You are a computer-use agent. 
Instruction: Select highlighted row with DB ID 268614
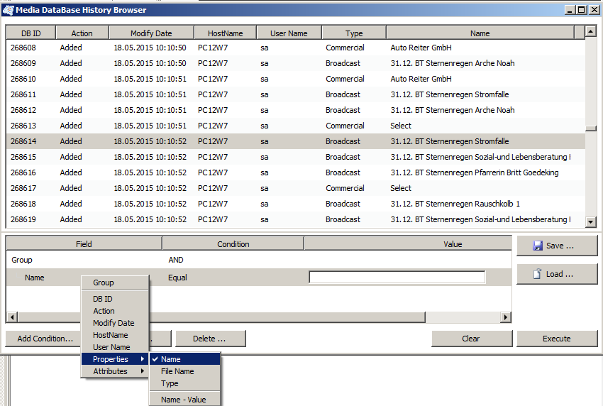pyautogui.click(x=296, y=141)
